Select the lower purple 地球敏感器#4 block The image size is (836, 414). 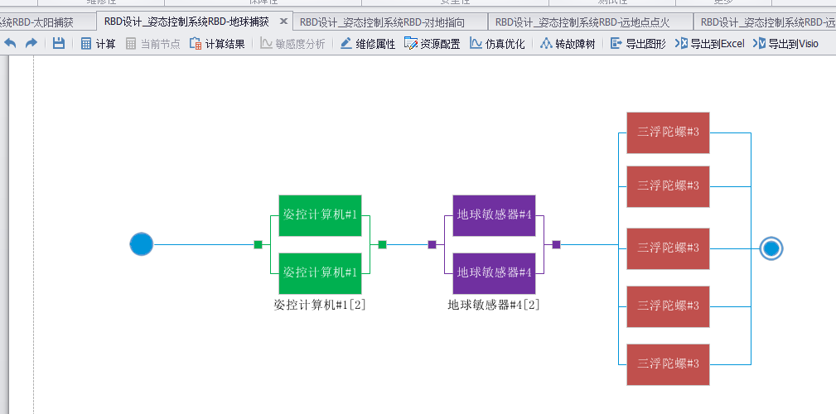click(494, 273)
